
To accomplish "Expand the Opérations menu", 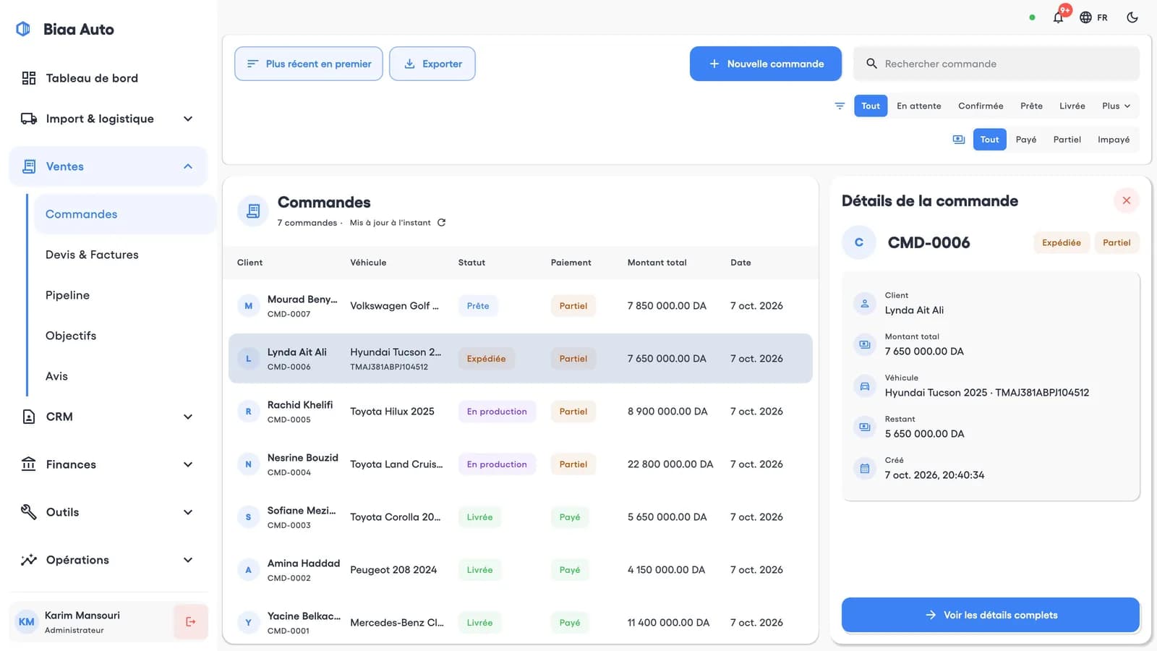I will (108, 560).
